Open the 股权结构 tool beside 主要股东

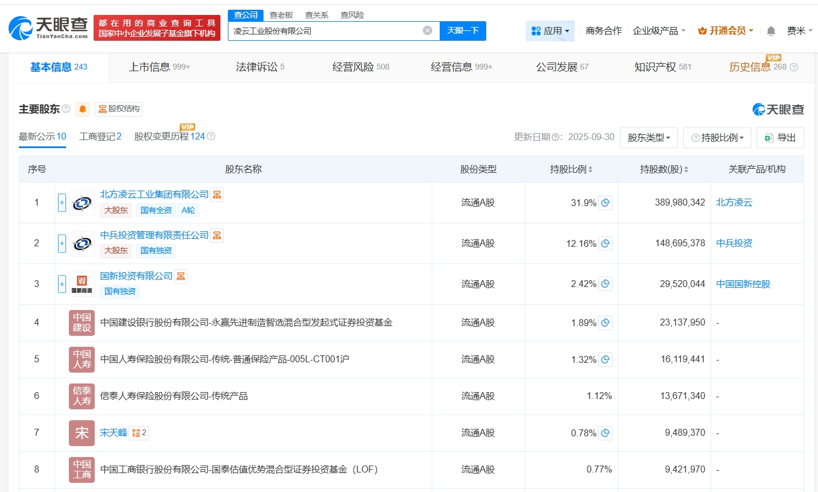pyautogui.click(x=118, y=109)
